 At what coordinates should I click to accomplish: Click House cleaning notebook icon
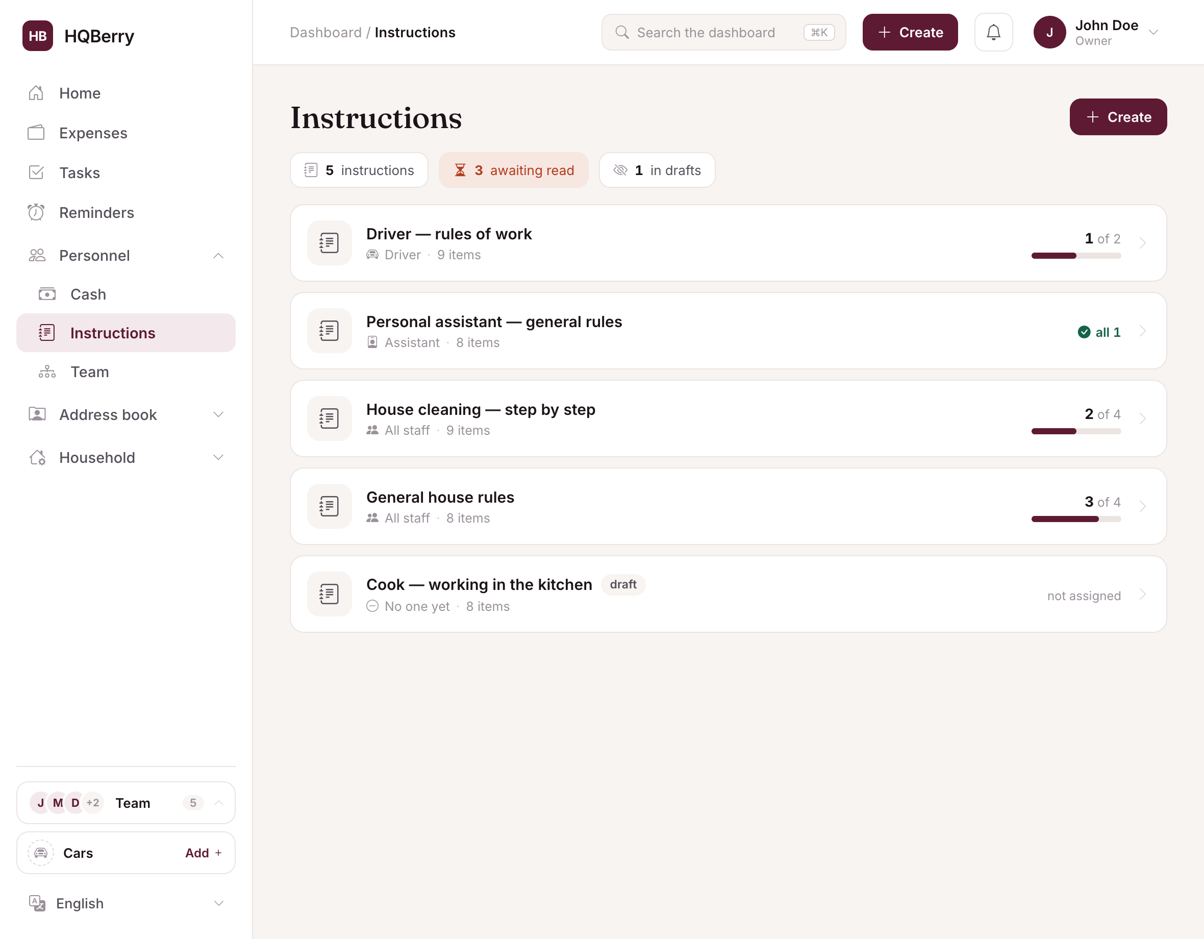(x=329, y=418)
